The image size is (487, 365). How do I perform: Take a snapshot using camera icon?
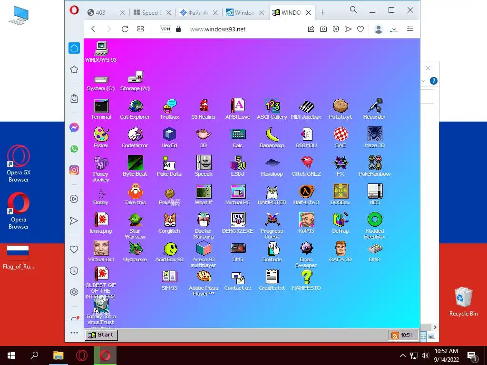pyautogui.click(x=323, y=29)
